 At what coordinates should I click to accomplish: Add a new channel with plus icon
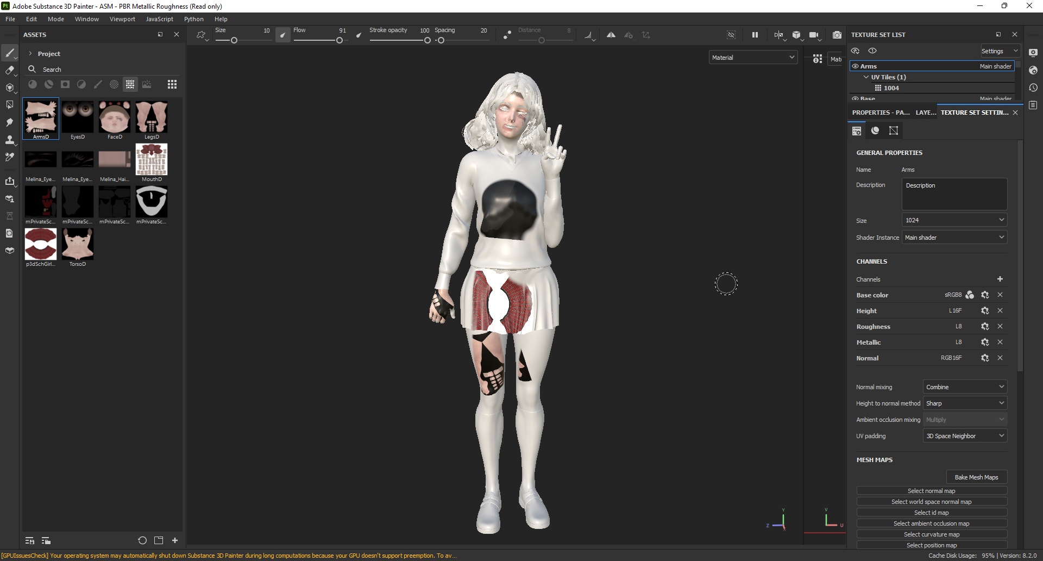[1000, 279]
